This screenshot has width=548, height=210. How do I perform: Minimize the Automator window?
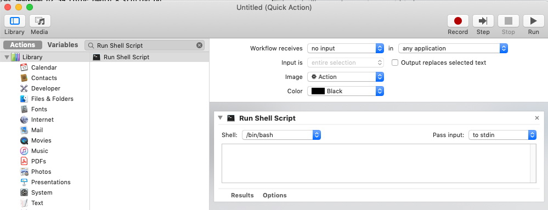(x=19, y=7)
